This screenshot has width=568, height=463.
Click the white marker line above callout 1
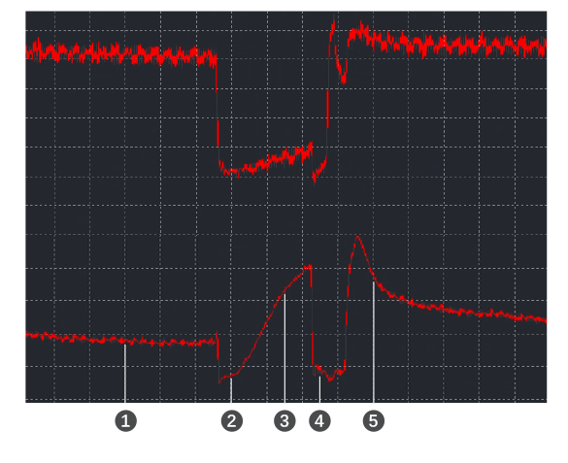click(x=125, y=374)
